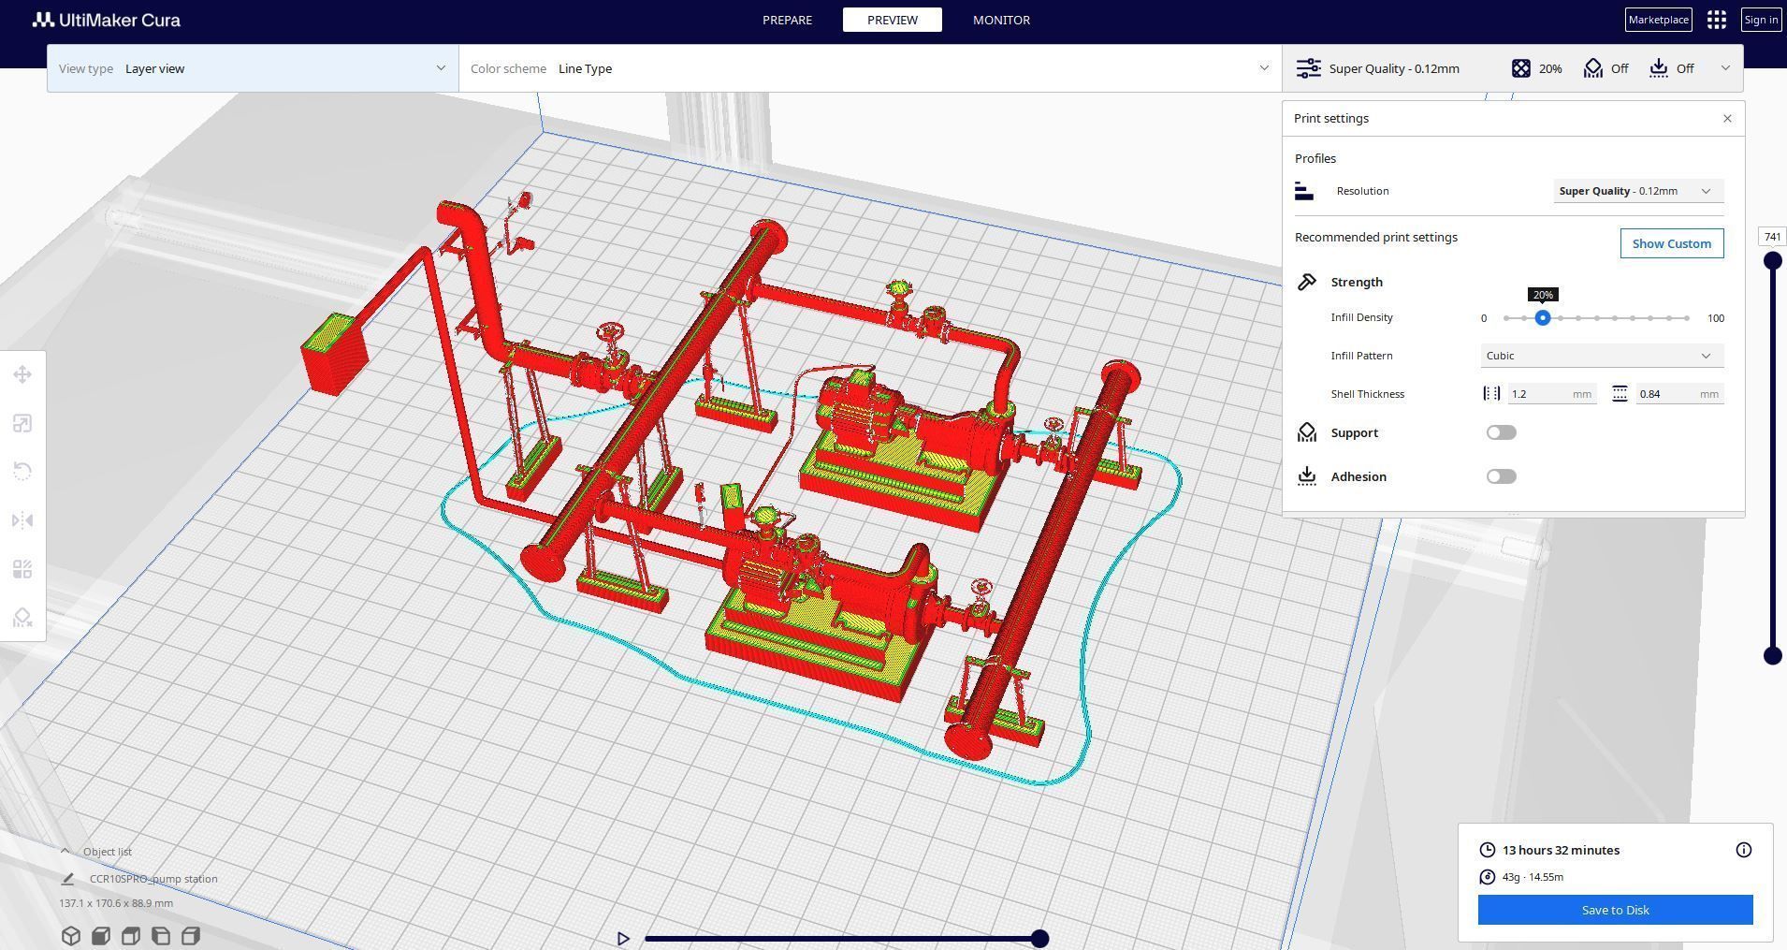1787x950 pixels.
Task: Click the Resolution profile icon
Action: [1304, 191]
